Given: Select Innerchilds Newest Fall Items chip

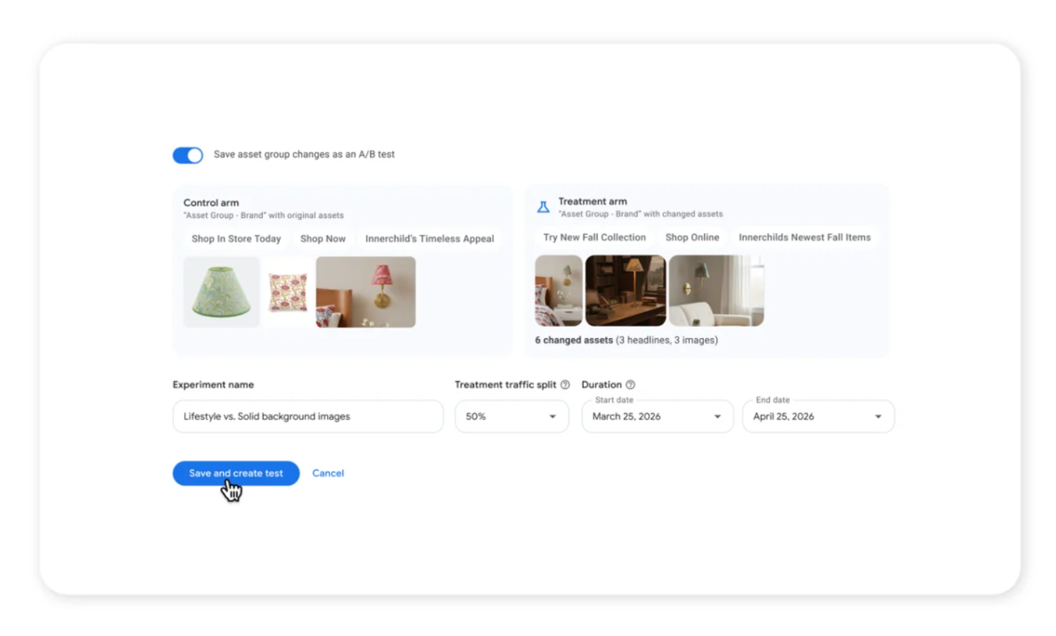Looking at the screenshot, I should (804, 237).
